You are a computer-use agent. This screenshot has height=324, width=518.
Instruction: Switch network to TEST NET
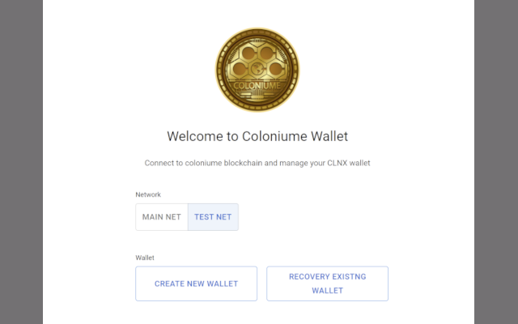(214, 217)
